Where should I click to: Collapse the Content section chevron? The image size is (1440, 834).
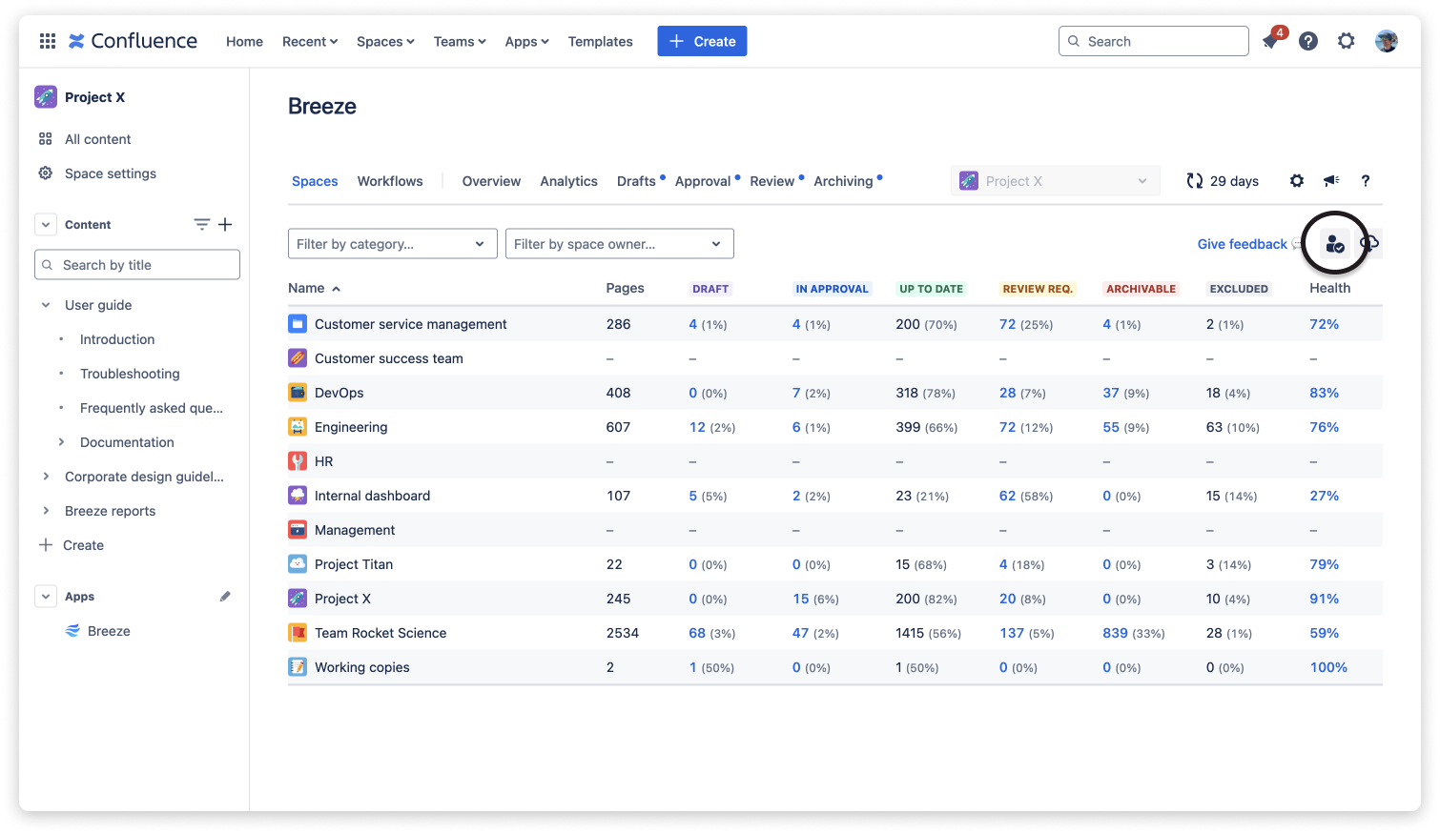[46, 225]
